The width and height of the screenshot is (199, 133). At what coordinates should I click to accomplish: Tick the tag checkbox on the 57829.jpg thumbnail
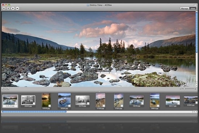(x=122, y=106)
